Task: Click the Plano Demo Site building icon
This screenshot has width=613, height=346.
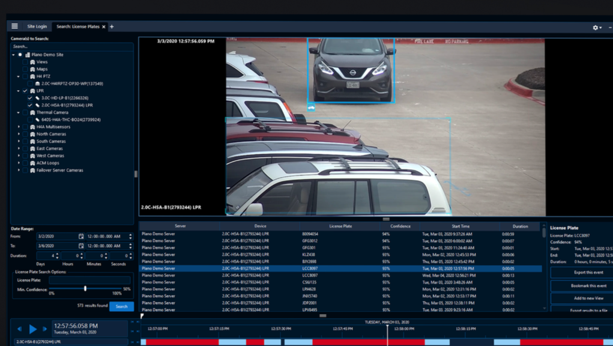Action: coord(28,55)
